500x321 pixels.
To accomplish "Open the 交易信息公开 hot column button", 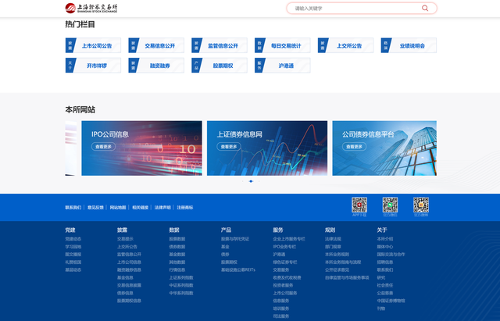I will (156, 45).
